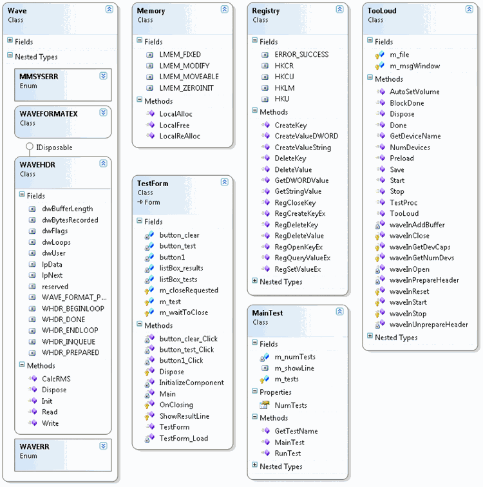Collapse Memory Methods section

pos(139,100)
